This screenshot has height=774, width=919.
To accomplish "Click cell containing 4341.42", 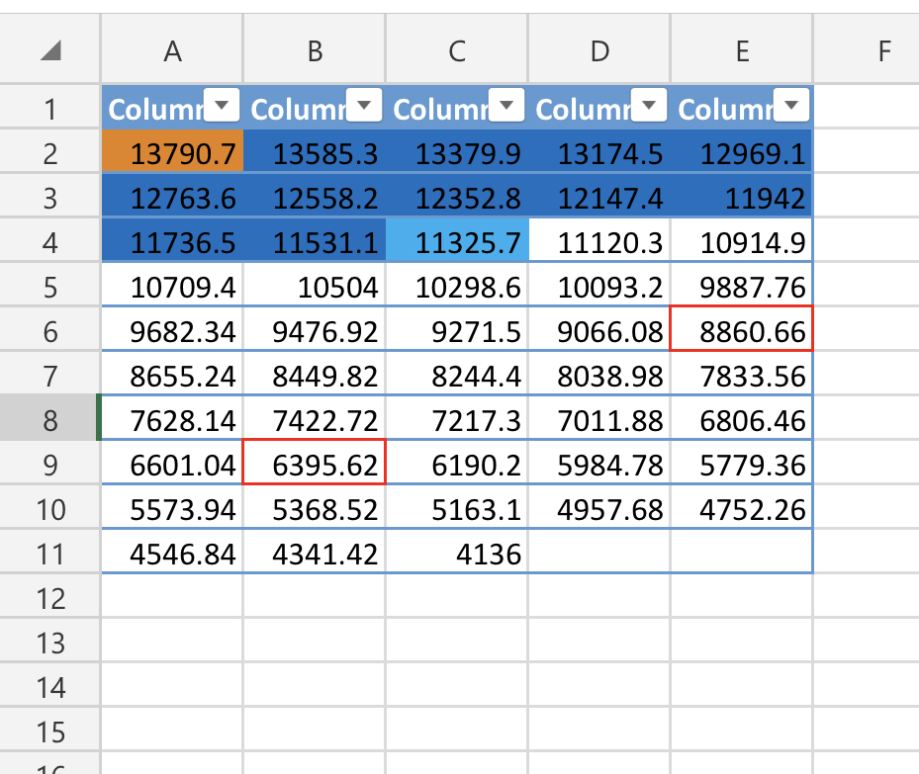I will pyautogui.click(x=315, y=553).
